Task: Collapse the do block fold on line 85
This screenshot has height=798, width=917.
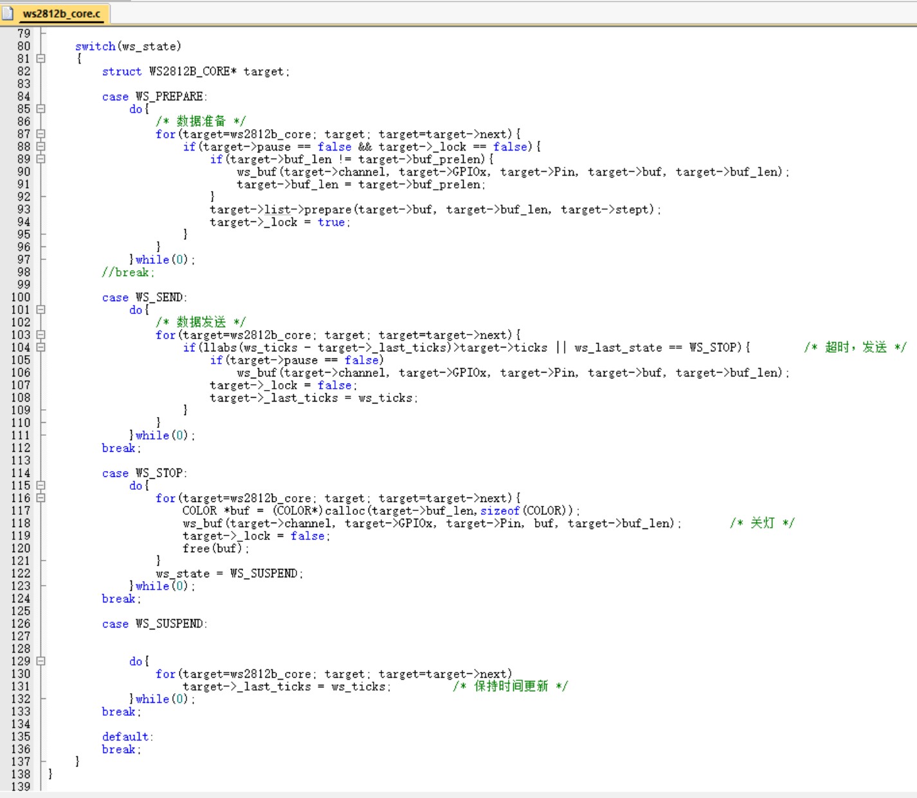Action: click(x=41, y=109)
